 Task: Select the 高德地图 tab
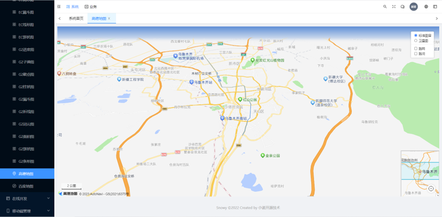(99, 18)
